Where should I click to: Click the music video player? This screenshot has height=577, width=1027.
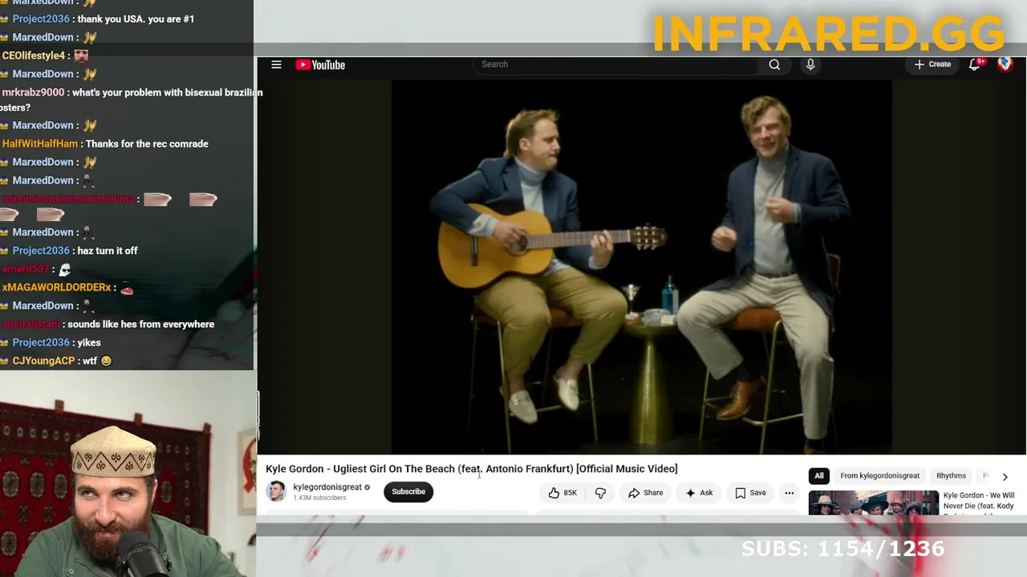pos(641,267)
